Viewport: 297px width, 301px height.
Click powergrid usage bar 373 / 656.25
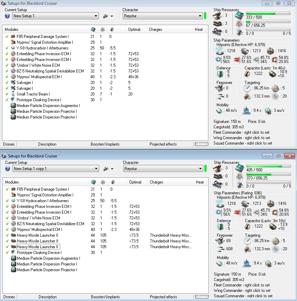pos(269,174)
